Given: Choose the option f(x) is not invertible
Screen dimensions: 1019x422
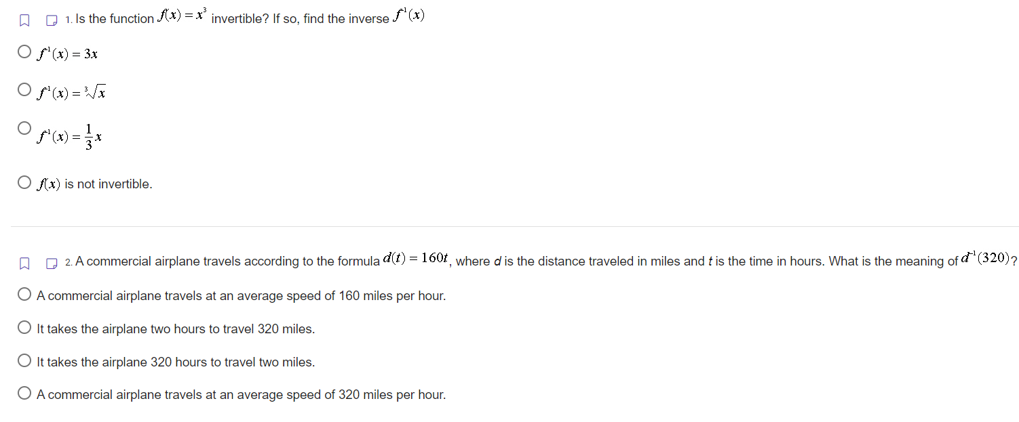Looking at the screenshot, I should [x=24, y=182].
